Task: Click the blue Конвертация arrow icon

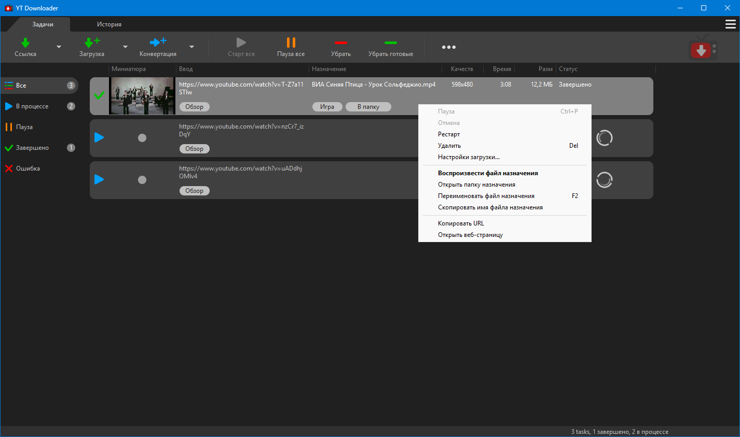Action: [x=158, y=42]
